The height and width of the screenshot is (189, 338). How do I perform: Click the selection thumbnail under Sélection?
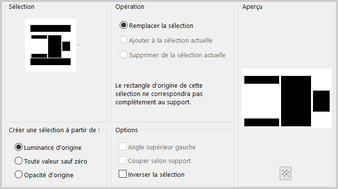[51, 45]
